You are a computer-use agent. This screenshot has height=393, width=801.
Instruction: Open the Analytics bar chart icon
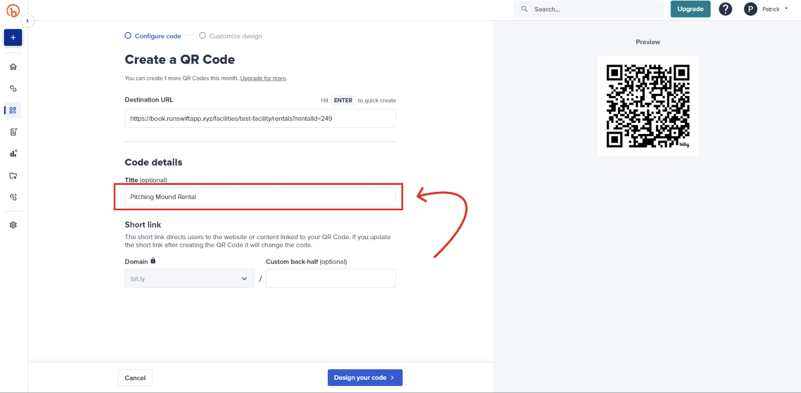point(13,153)
